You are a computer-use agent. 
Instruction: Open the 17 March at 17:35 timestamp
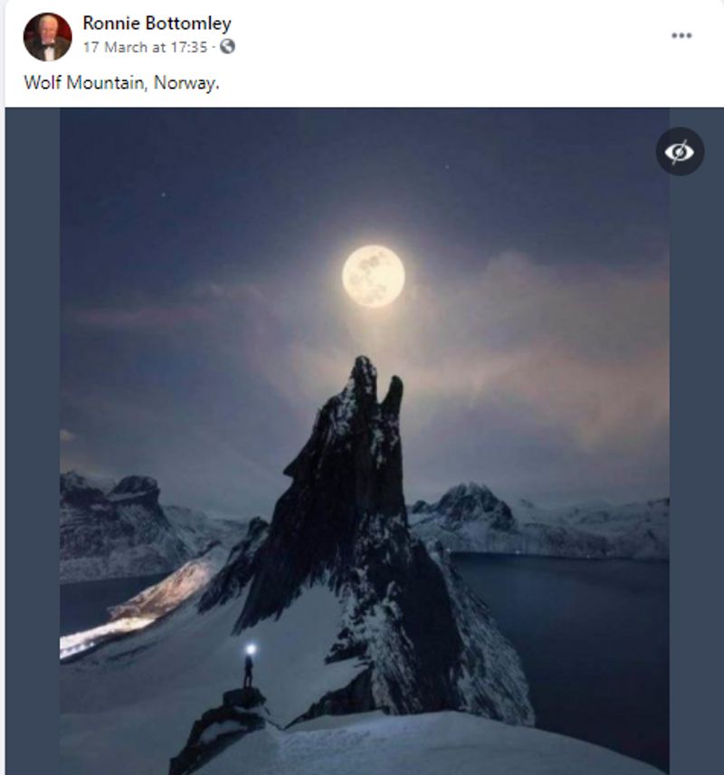click(145, 47)
